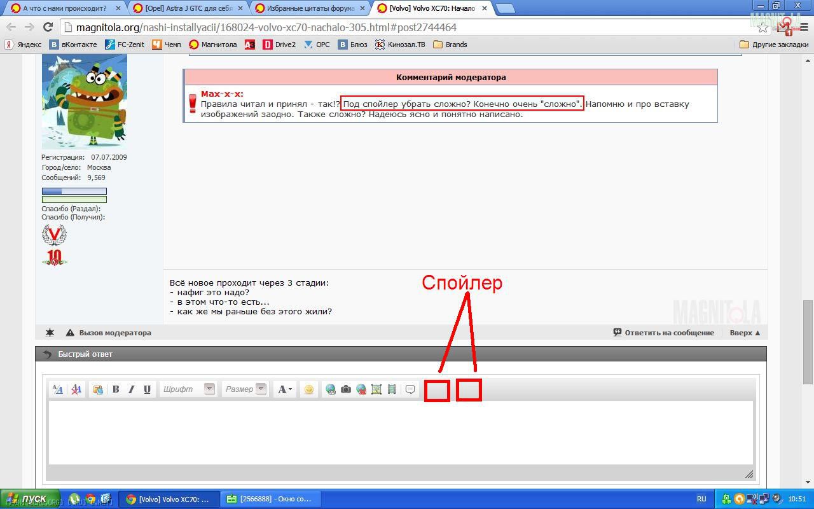Open the Шрифт font dropdown
Image resolution: width=814 pixels, height=509 pixels.
tap(188, 389)
